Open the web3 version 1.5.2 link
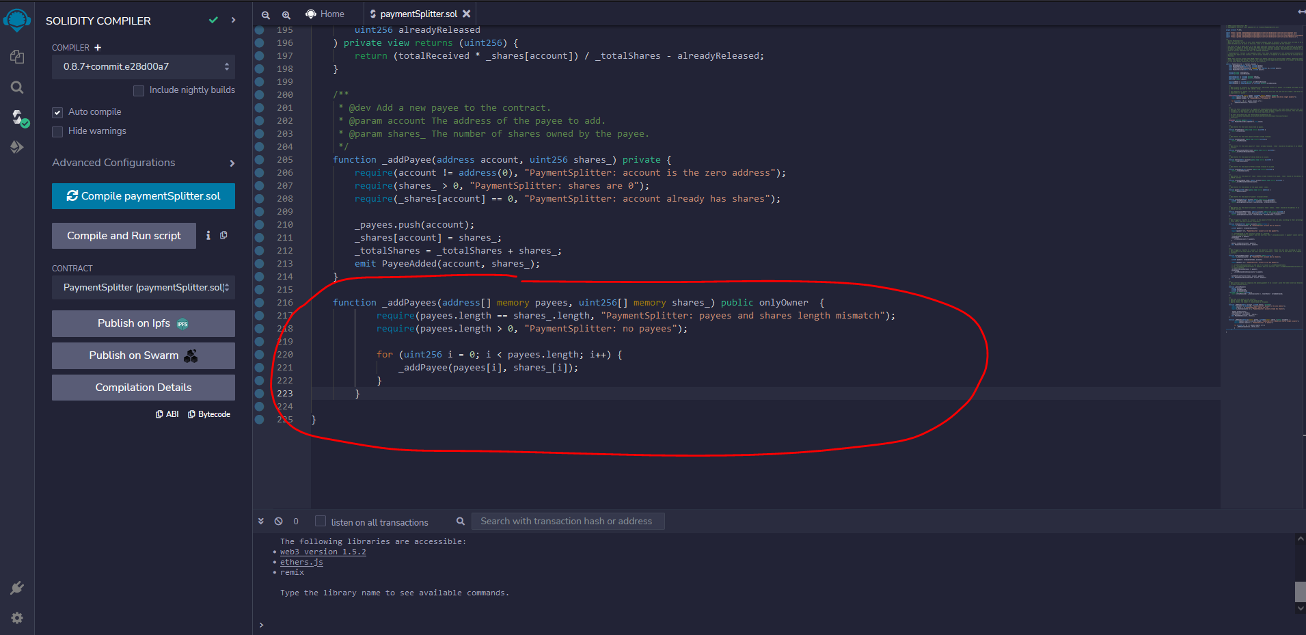The height and width of the screenshot is (635, 1306). click(x=323, y=552)
